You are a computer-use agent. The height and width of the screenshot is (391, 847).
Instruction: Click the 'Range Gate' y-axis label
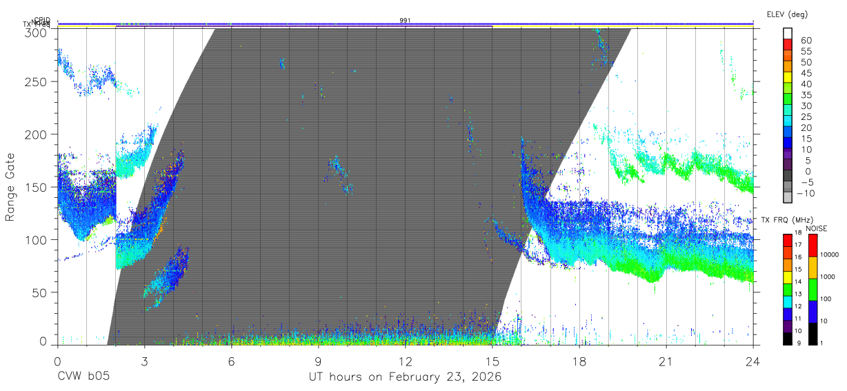10,188
